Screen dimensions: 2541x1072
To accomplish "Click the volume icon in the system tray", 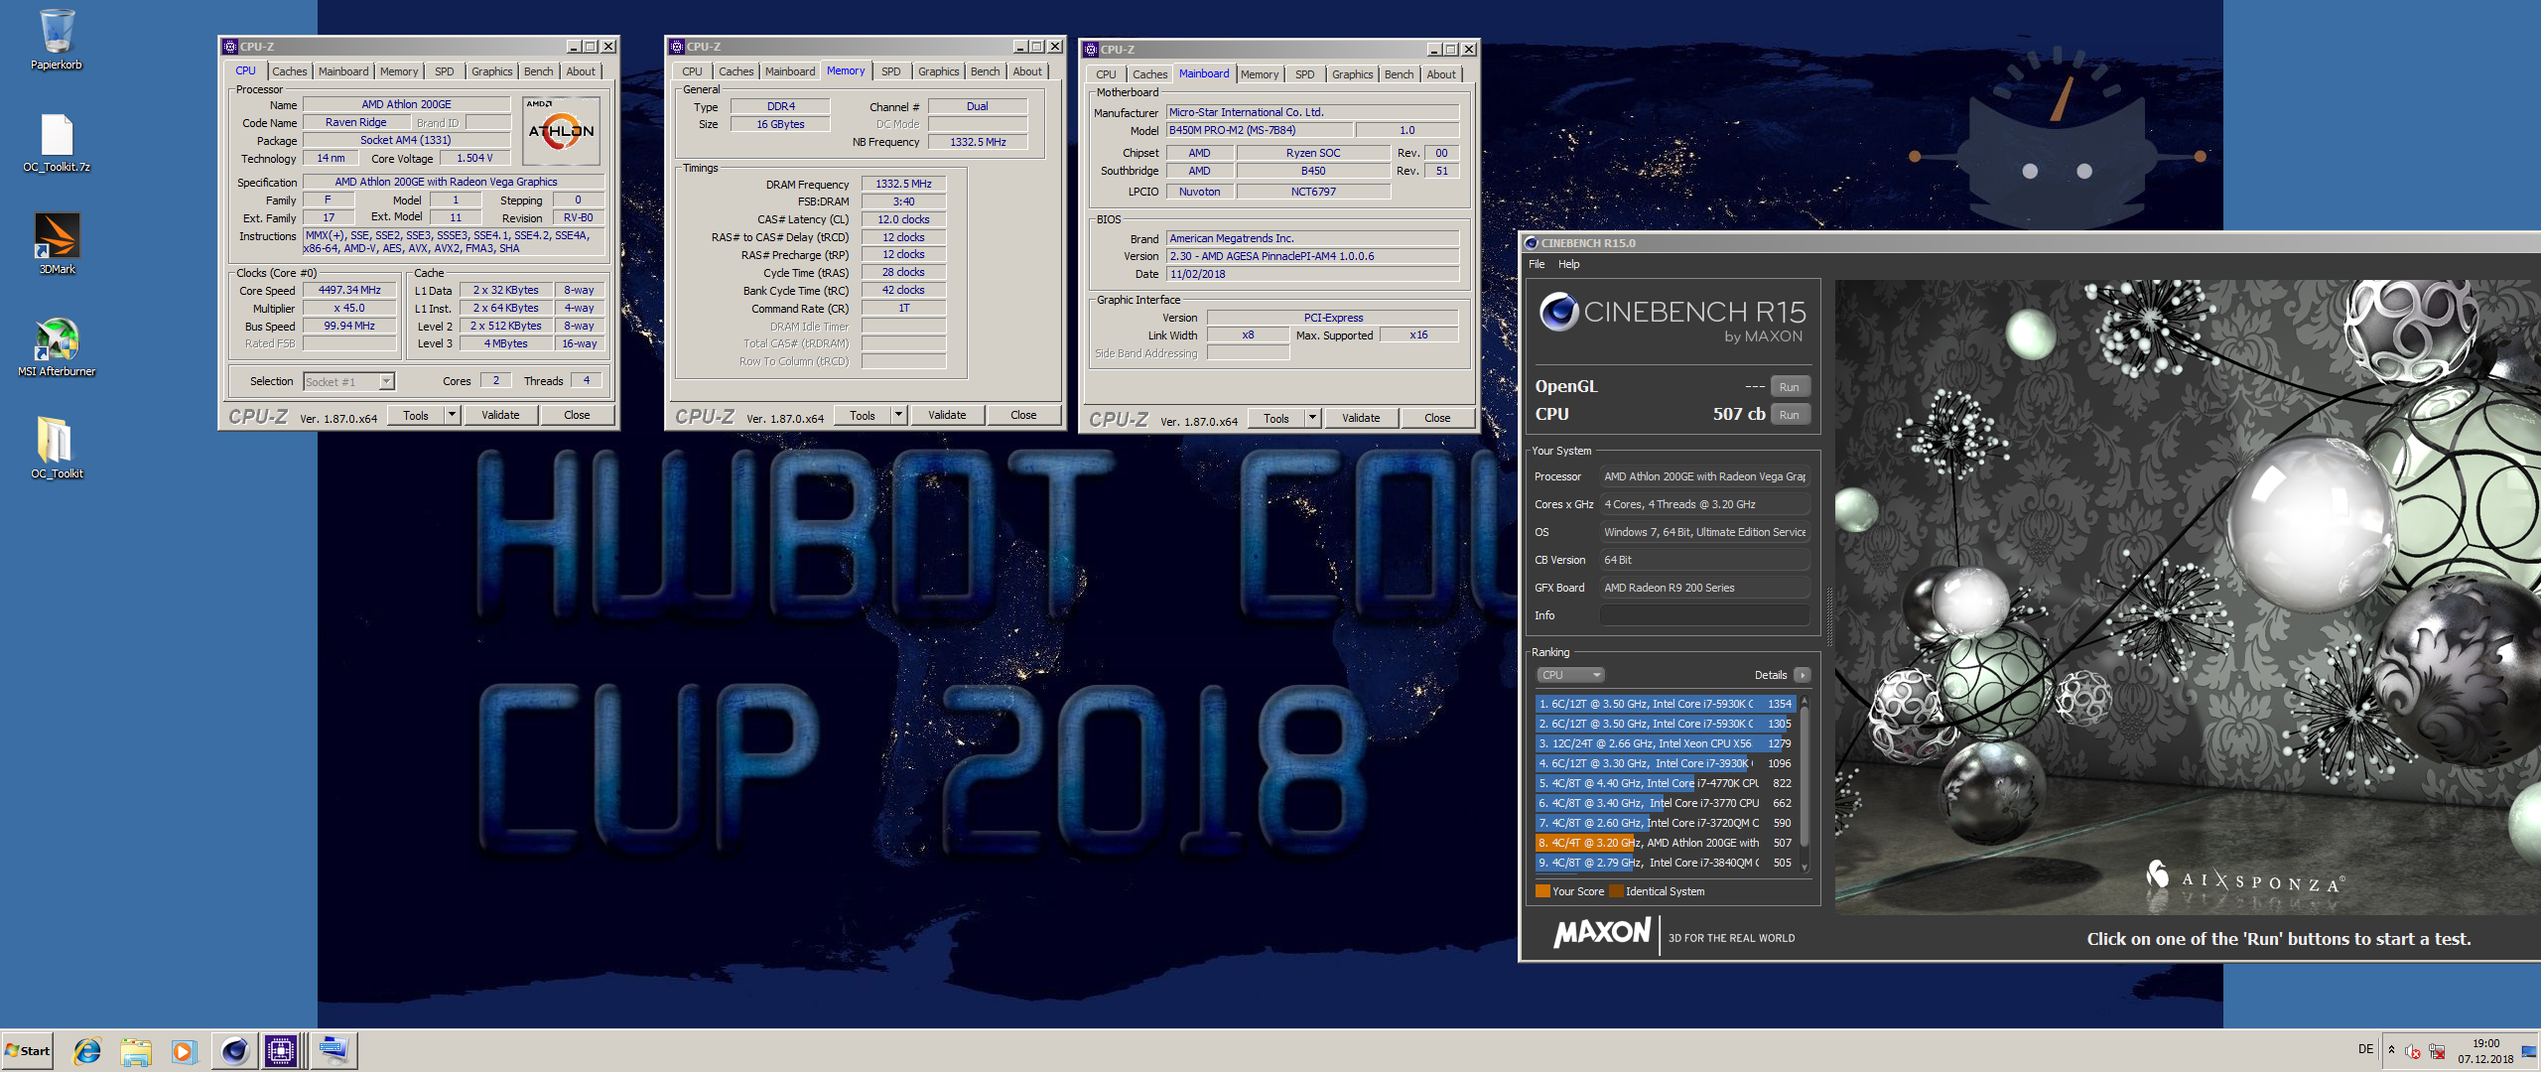I will coord(2412,1051).
